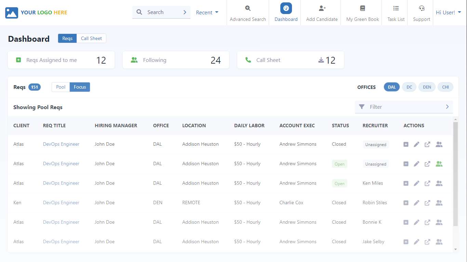
Task: Expand the Recent dropdown
Action: click(207, 13)
